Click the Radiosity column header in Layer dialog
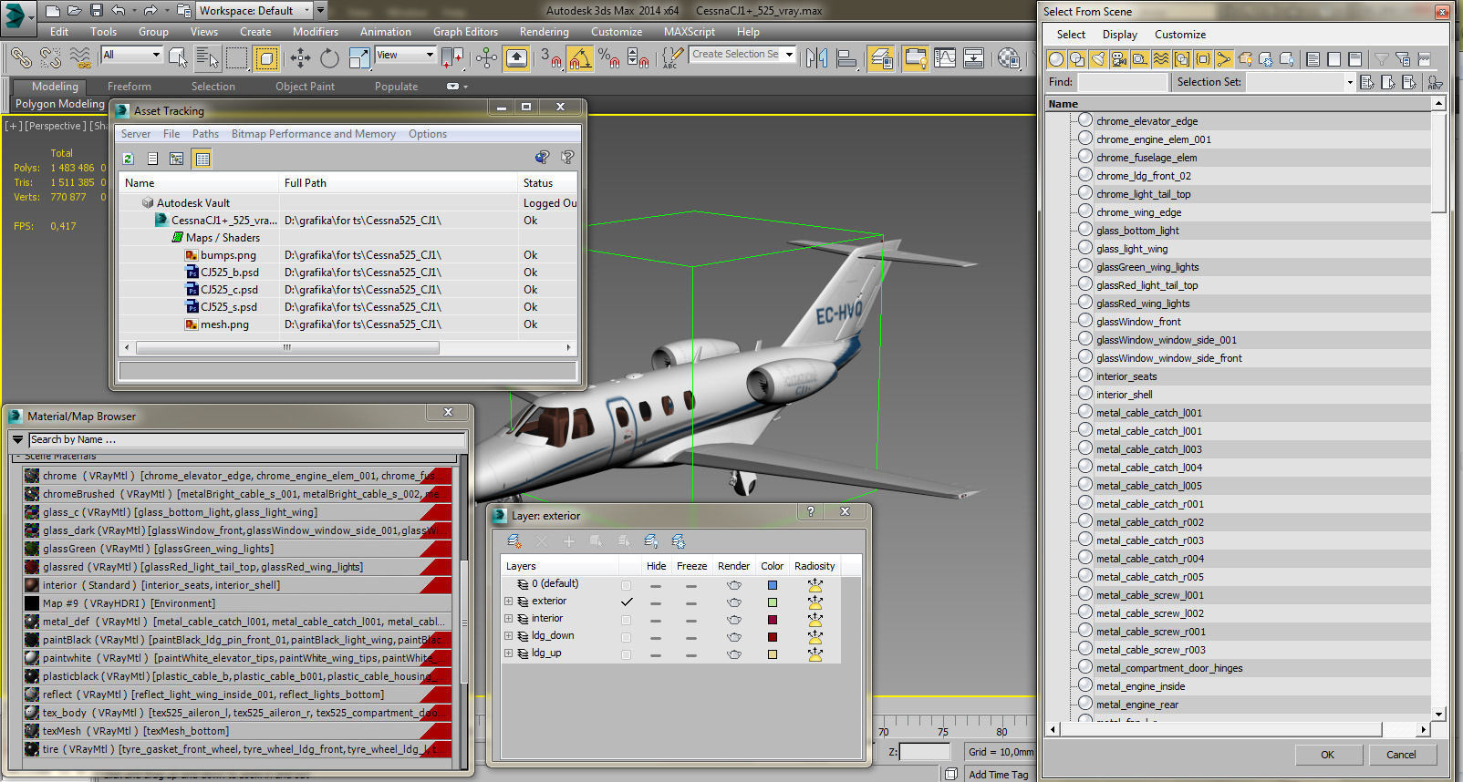Image resolution: width=1463 pixels, height=782 pixels. click(814, 566)
